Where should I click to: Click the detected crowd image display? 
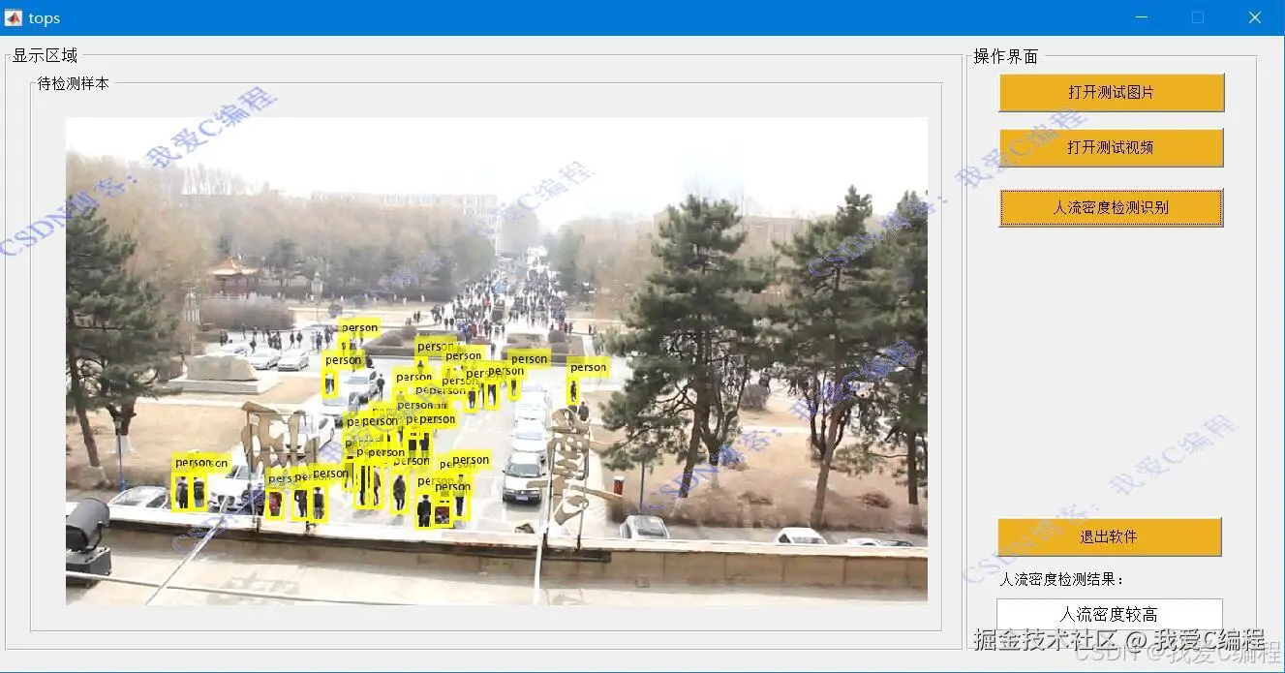tap(497, 361)
